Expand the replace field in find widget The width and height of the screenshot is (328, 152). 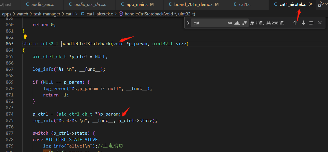coord(188,23)
